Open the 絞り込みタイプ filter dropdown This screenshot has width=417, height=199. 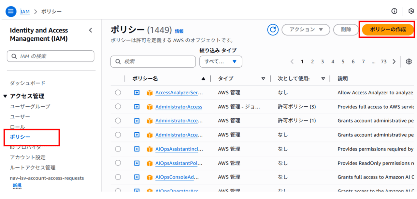coord(221,61)
